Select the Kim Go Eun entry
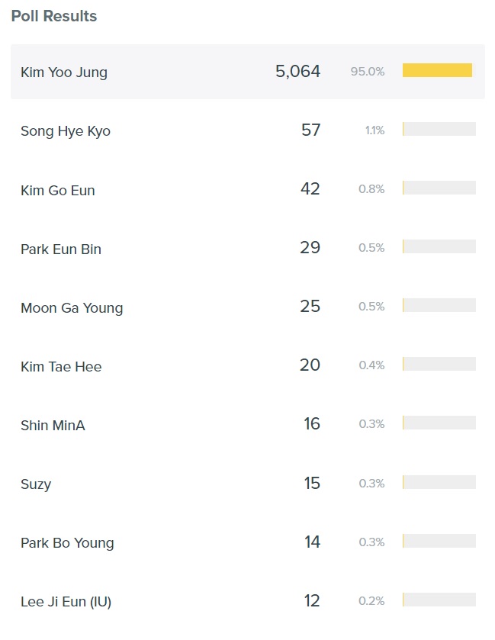495x640 pixels. [58, 190]
